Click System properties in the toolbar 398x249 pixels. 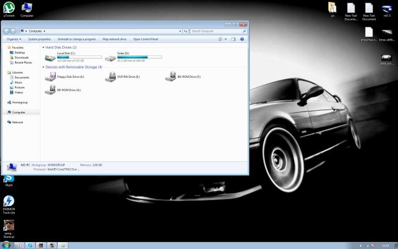[x=39, y=39]
